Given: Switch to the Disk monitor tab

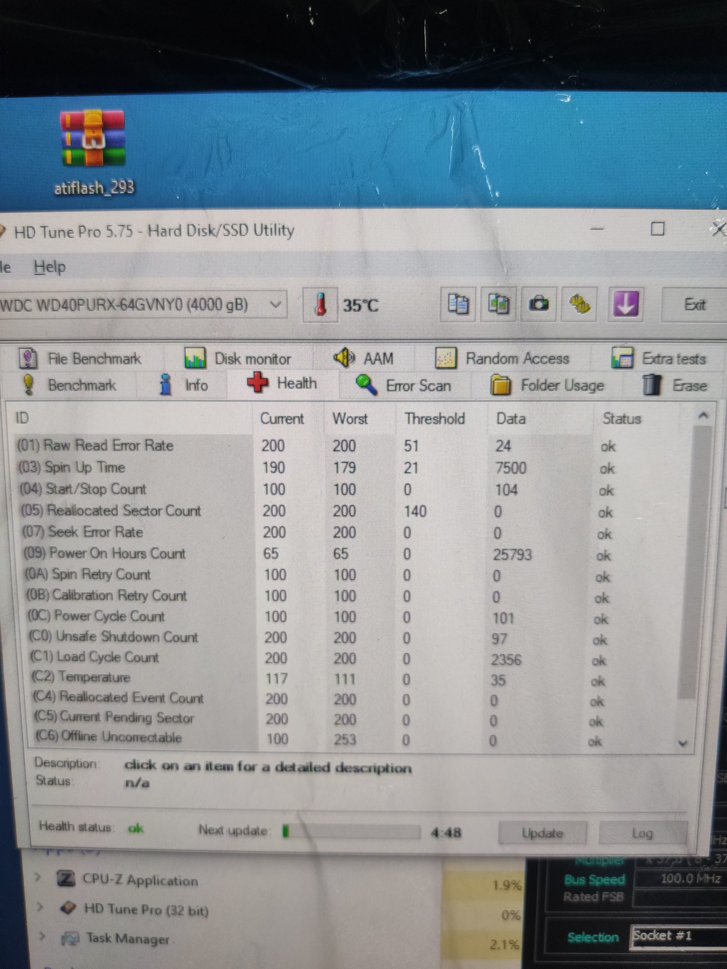Looking at the screenshot, I should [237, 359].
